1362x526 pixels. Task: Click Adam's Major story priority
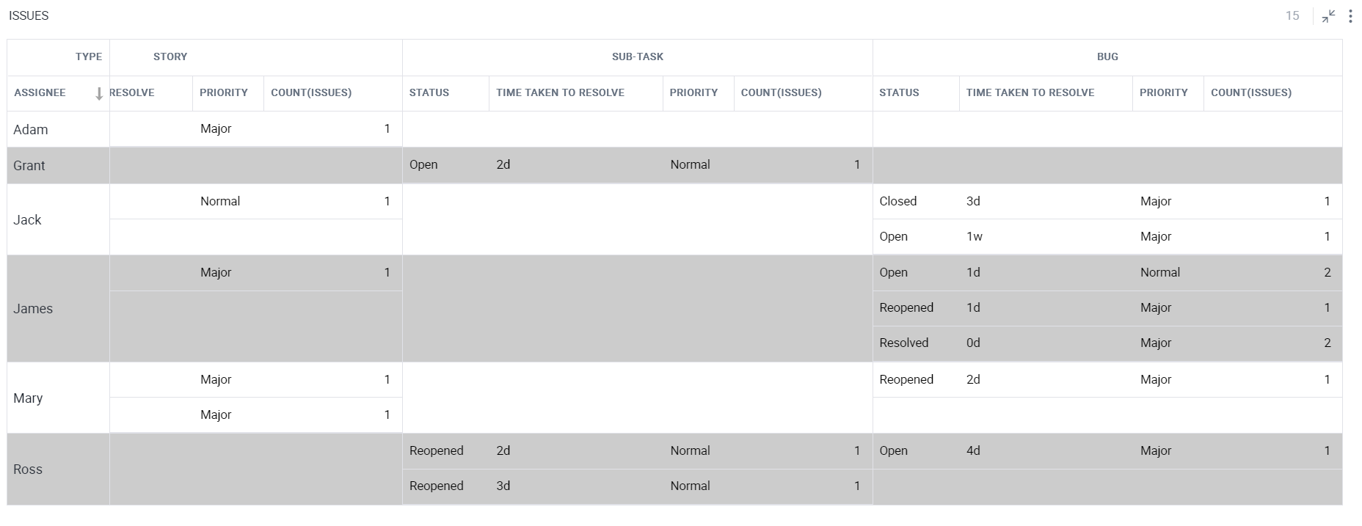[x=216, y=128]
